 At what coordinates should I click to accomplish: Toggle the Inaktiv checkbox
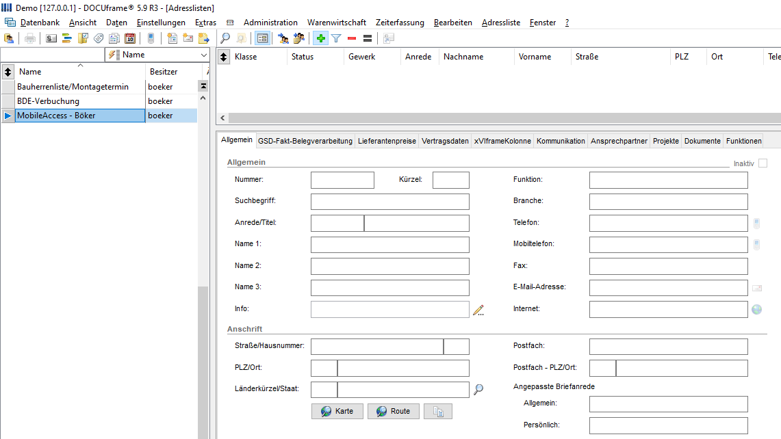763,163
